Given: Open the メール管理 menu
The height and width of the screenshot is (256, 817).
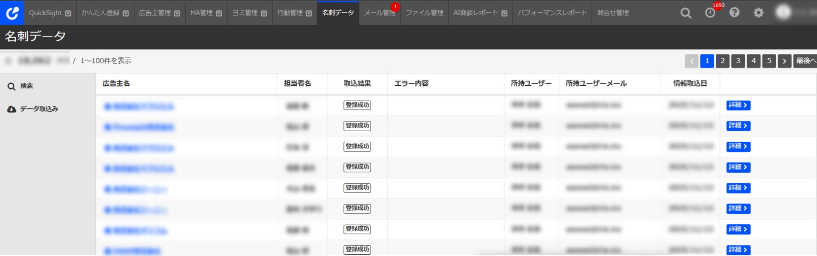Looking at the screenshot, I should pyautogui.click(x=380, y=13).
